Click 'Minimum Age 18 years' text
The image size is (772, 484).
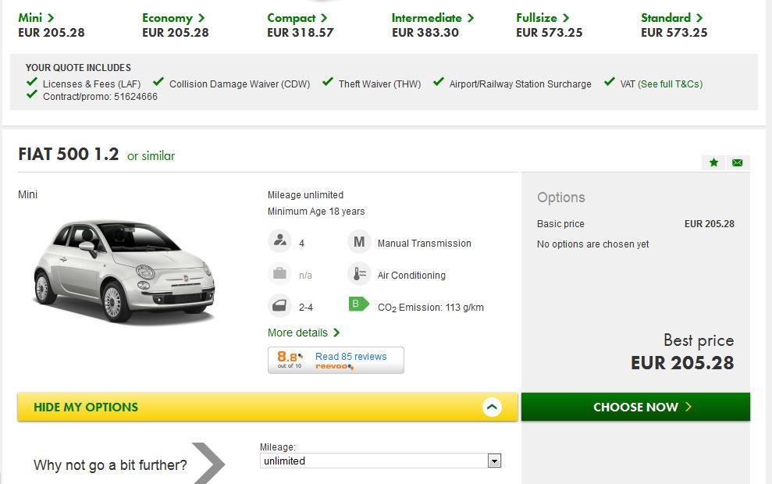tap(316, 212)
